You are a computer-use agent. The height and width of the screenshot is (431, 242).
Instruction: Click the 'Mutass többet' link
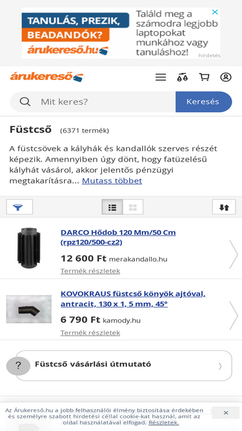tap(112, 181)
